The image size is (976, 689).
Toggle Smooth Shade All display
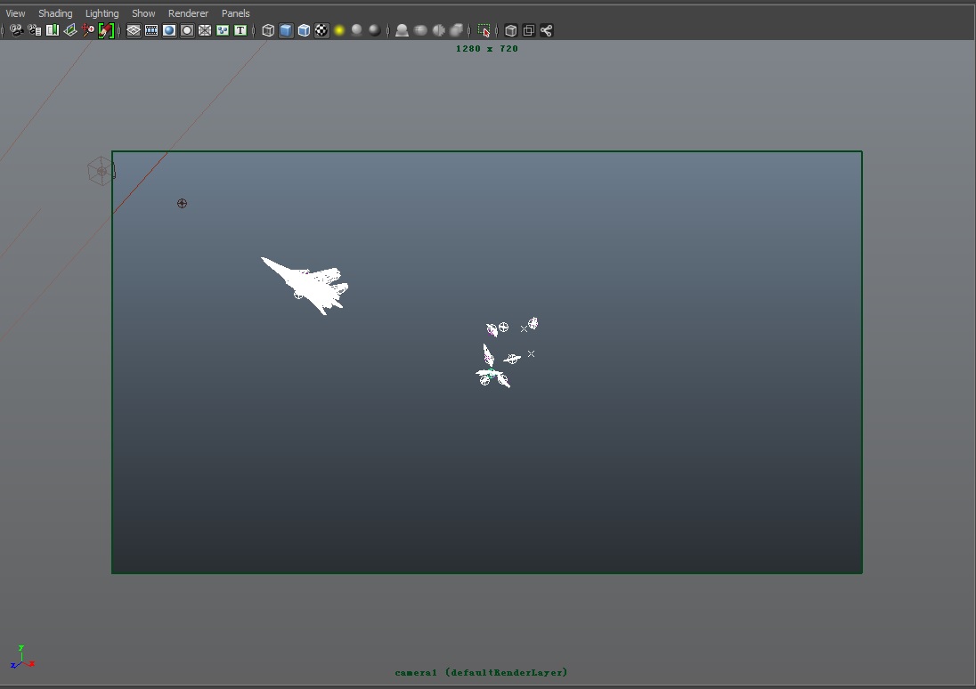coord(286,30)
